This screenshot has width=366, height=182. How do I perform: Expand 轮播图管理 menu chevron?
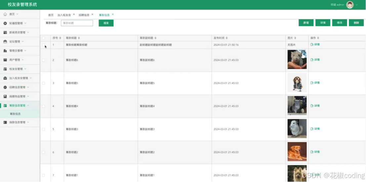25,23
